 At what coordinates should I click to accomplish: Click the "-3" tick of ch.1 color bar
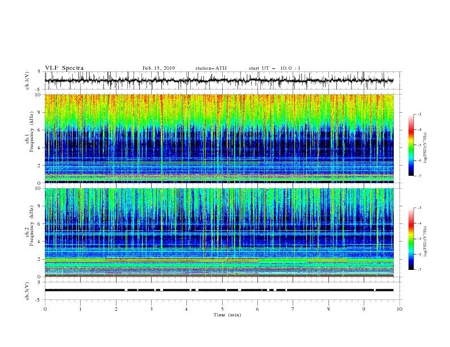pyautogui.click(x=419, y=114)
